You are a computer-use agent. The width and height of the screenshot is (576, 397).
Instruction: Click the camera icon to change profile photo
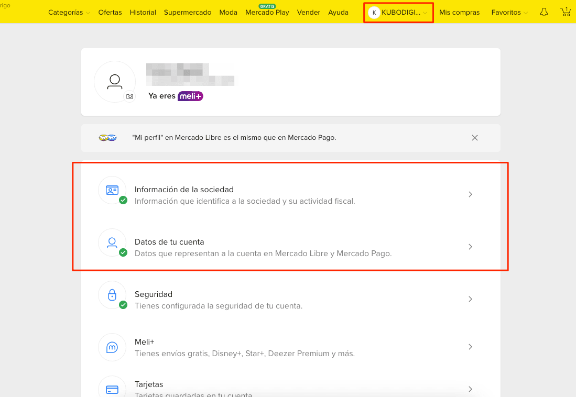pos(129,96)
